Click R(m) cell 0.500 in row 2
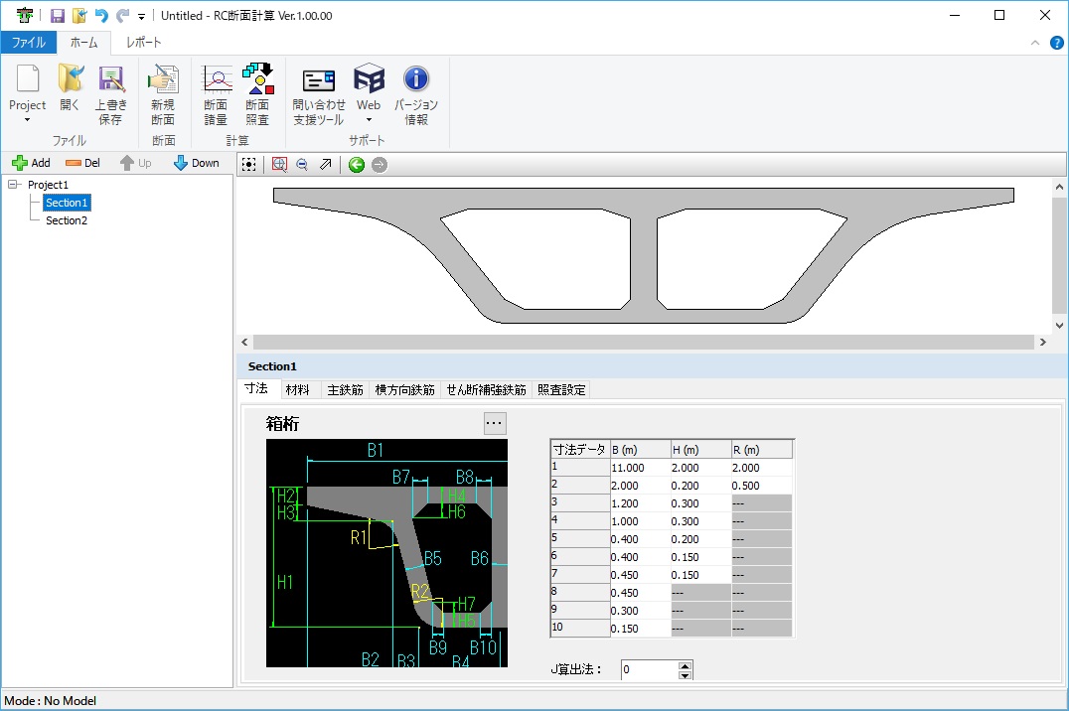1069x711 pixels. tap(761, 486)
